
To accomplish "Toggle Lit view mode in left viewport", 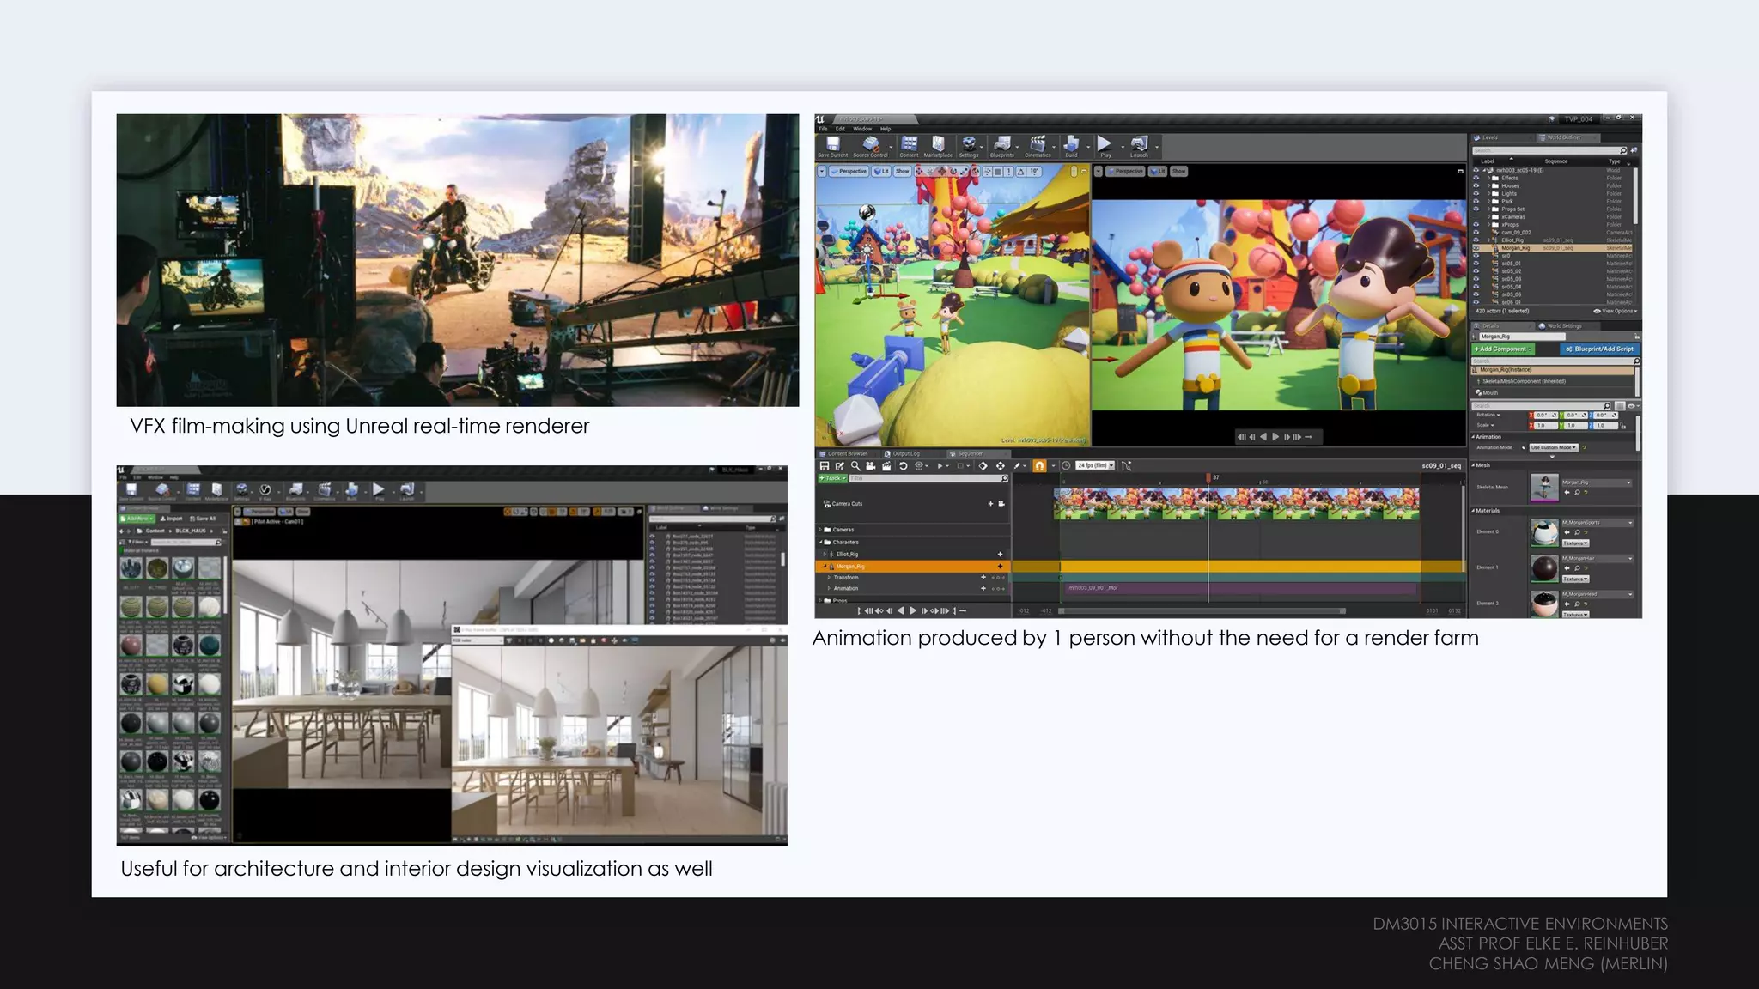I will (881, 172).
